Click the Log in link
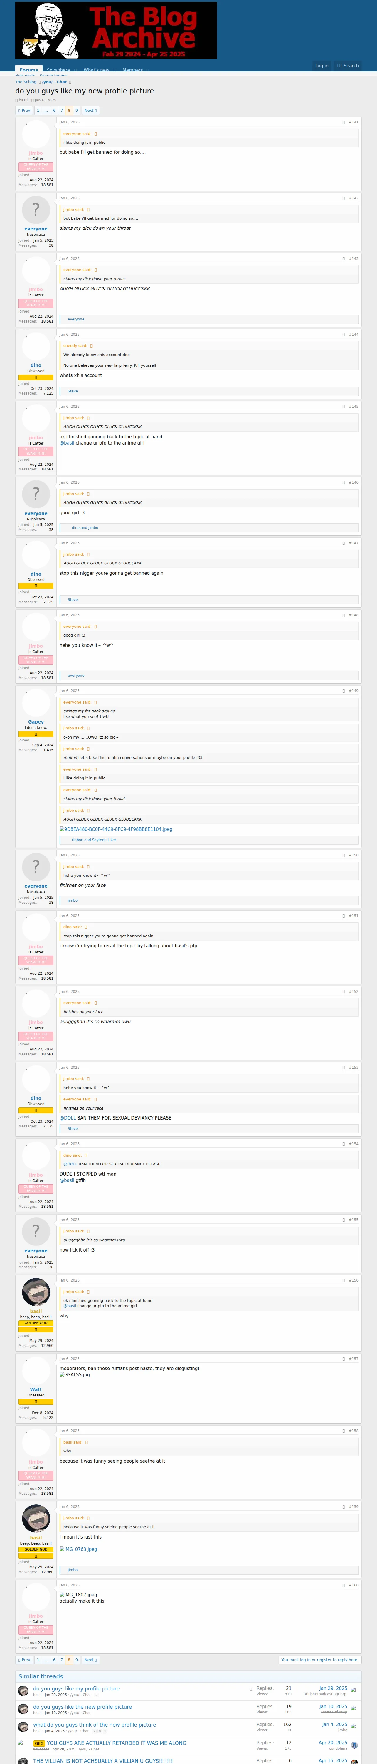 (322, 66)
